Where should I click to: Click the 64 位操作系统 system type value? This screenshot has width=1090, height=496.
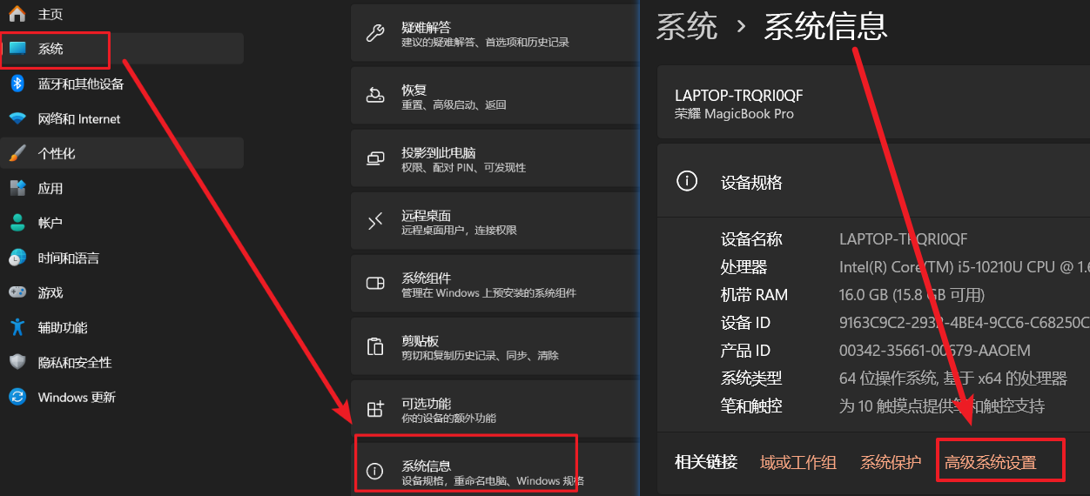point(953,379)
